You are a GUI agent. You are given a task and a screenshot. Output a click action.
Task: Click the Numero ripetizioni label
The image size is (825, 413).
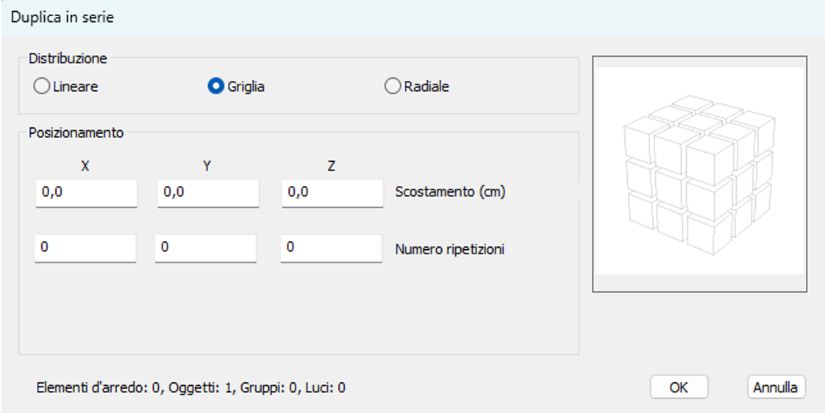tap(449, 249)
